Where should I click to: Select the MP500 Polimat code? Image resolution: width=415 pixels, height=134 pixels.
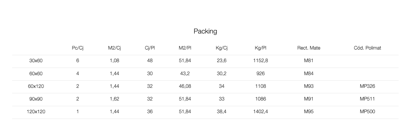[367, 111]
